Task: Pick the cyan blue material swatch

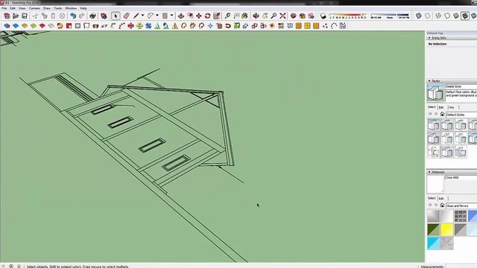Action: [x=434, y=243]
